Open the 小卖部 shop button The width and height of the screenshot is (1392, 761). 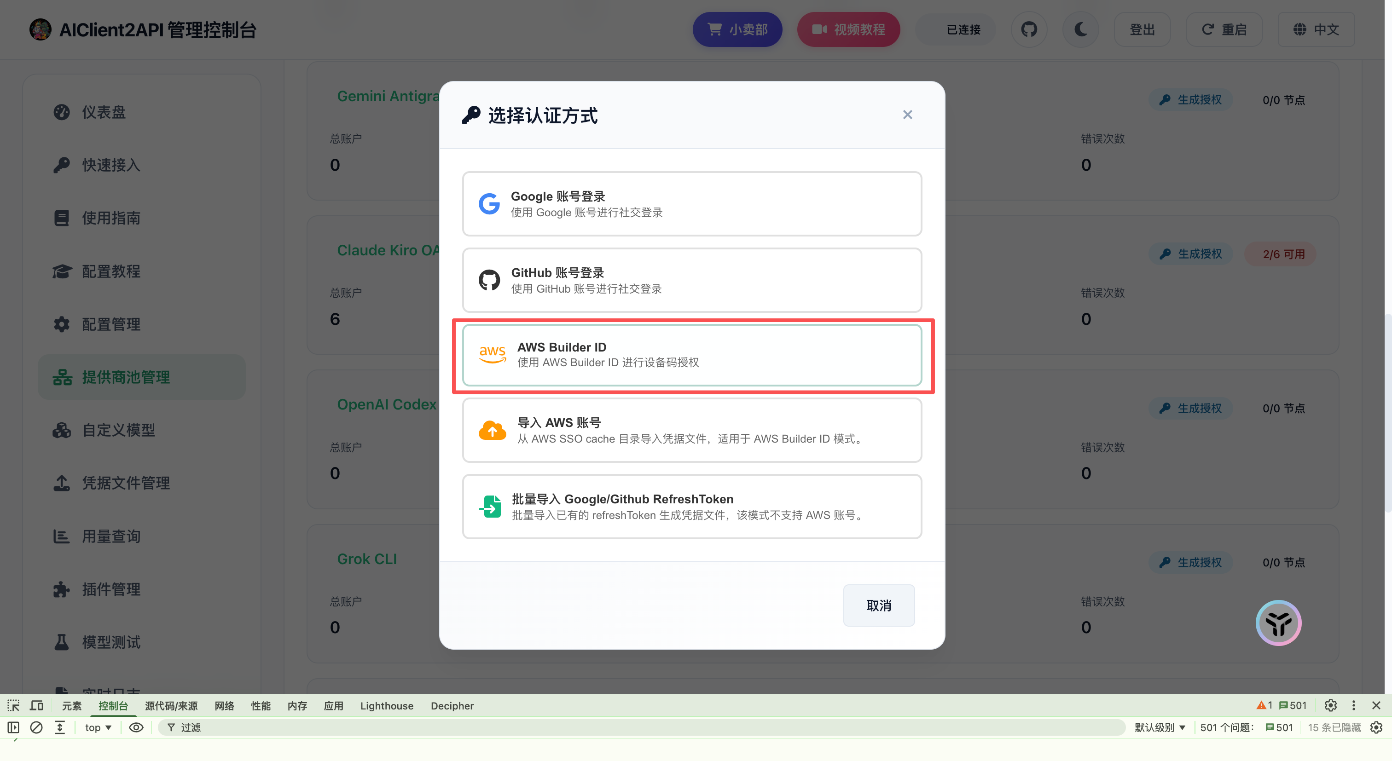737,29
